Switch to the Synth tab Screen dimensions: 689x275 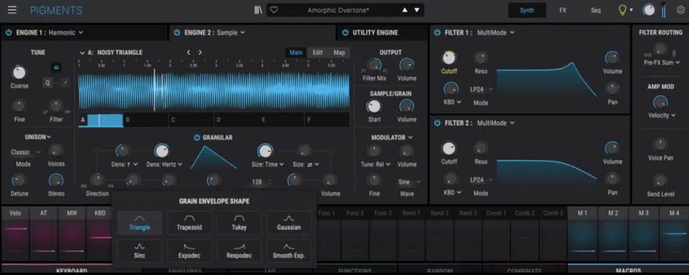click(527, 10)
